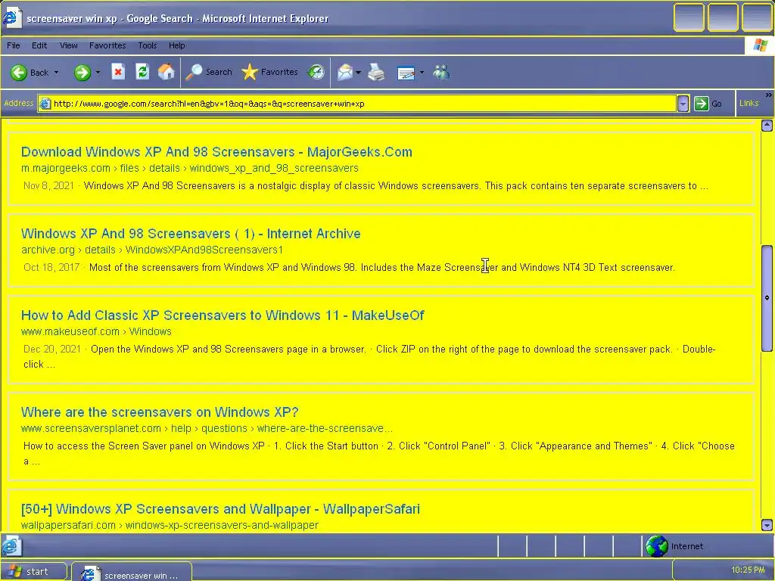This screenshot has height=581, width=775.
Task: Click the Mail envelope icon
Action: 345,73
